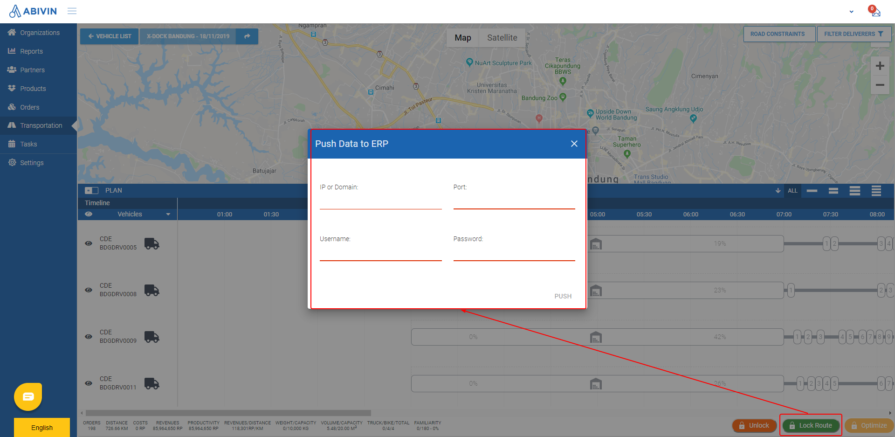This screenshot has height=437, width=895.
Task: Open Settings in the sidebar
Action: [38, 163]
